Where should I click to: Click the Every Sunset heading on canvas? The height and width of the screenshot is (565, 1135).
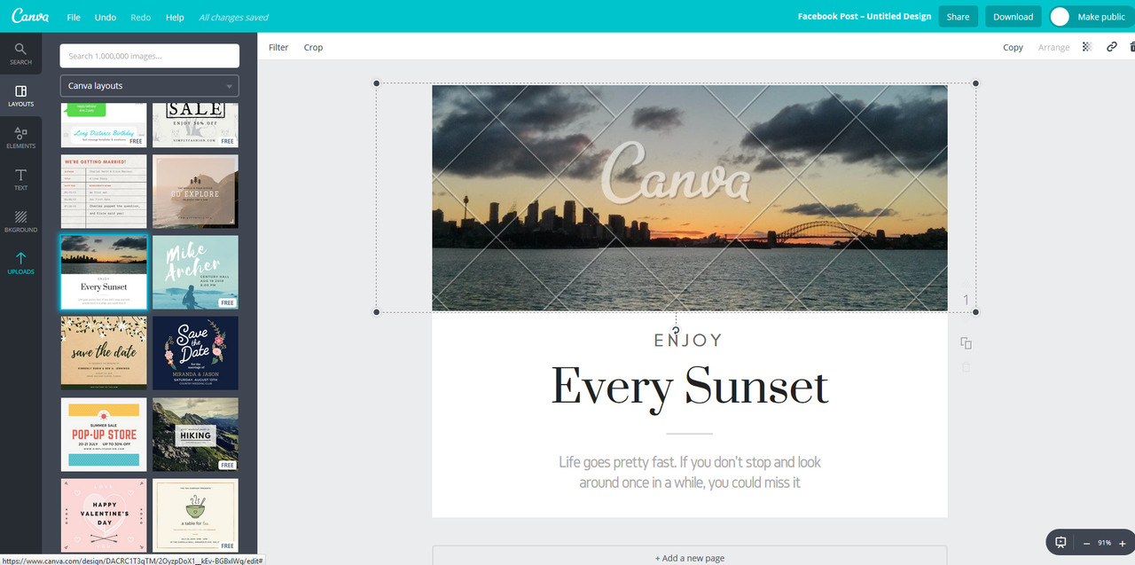click(x=690, y=388)
